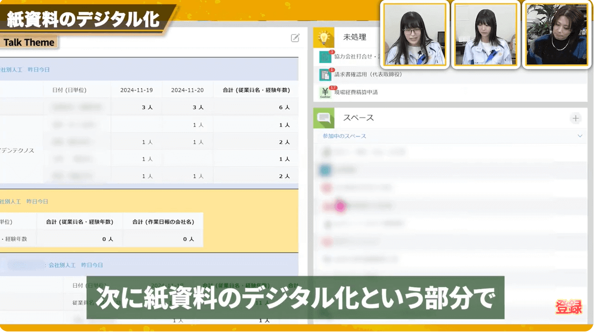Screen dimensions: 594x333
Task: Select the 2024-11-19 date column header
Action: click(x=135, y=90)
